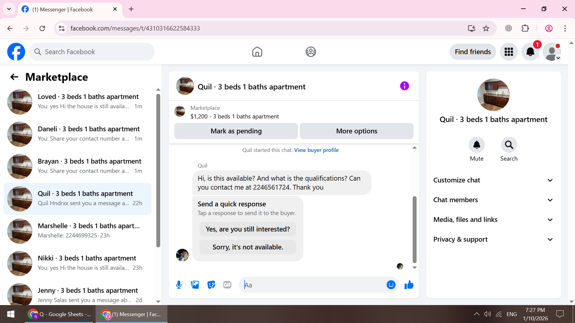Click the message text input field

click(313, 285)
